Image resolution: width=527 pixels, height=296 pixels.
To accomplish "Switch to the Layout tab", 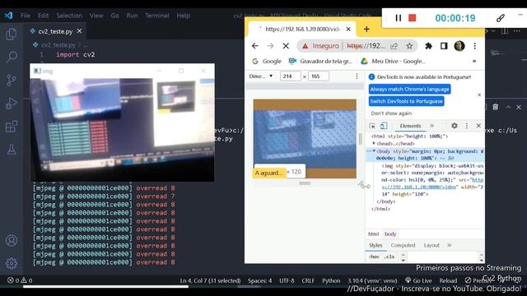I will (431, 245).
